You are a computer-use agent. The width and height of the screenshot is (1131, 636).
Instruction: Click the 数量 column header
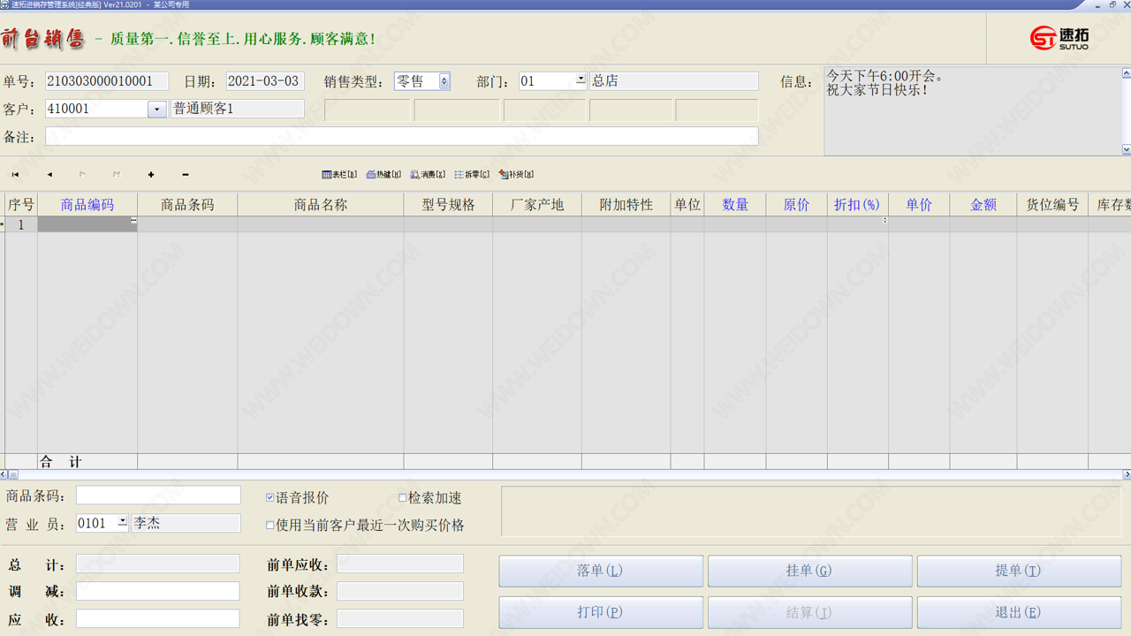click(x=735, y=205)
